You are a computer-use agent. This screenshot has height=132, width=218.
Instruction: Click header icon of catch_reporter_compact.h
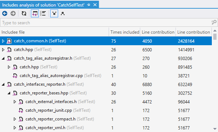click(x=21, y=119)
